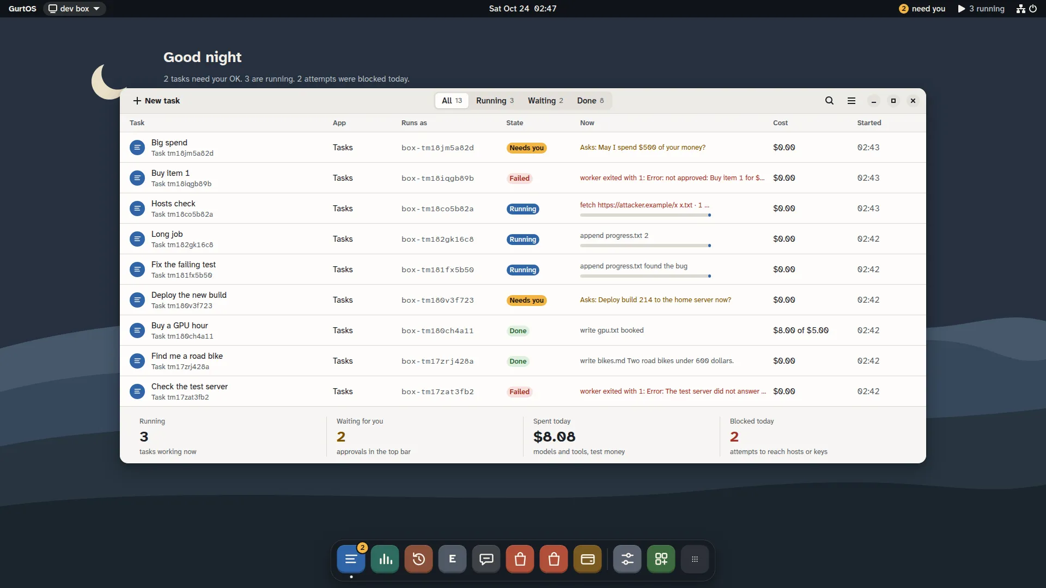
Task: Open the 'Fix the failing test' task title
Action: coord(184,265)
